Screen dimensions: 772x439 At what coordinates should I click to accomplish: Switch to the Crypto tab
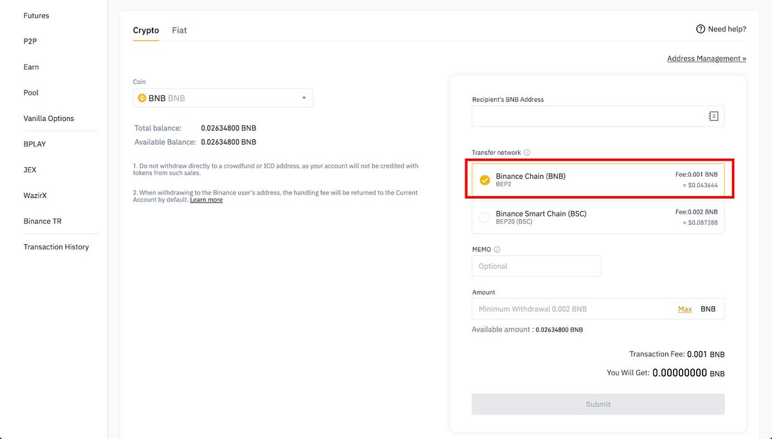[146, 30]
